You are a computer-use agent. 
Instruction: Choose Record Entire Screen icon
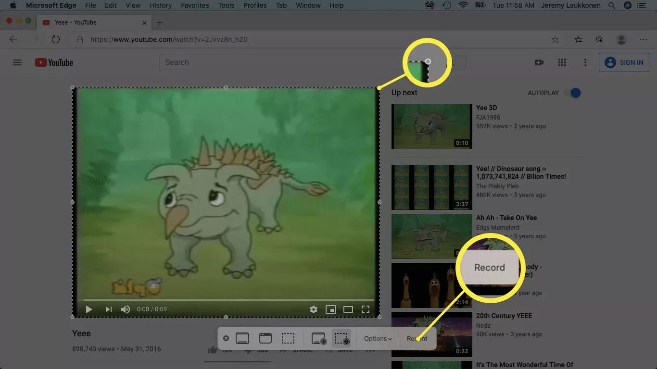point(319,338)
